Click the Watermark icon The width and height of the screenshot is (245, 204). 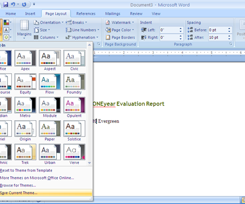click(x=108, y=23)
